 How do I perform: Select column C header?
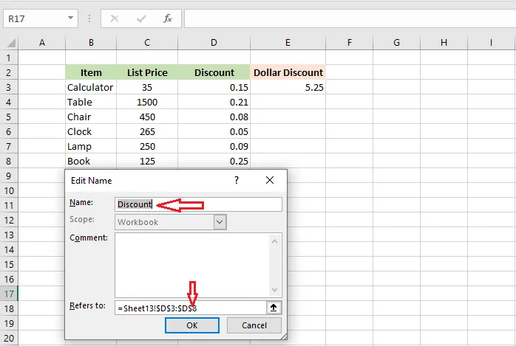coord(147,42)
